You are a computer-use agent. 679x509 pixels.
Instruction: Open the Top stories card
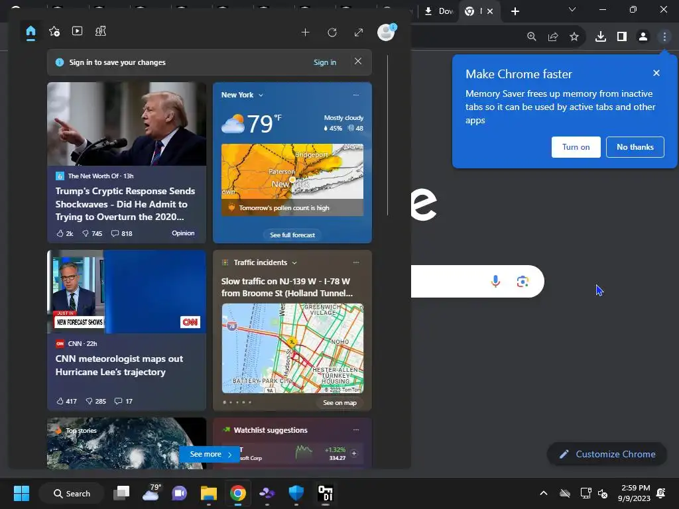(x=127, y=443)
